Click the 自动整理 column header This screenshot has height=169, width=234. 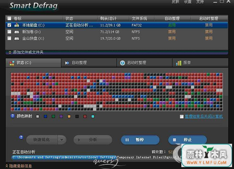coord(172,18)
